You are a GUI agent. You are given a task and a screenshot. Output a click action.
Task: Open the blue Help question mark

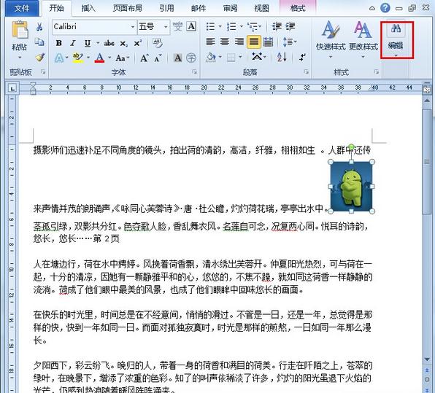click(385, 8)
